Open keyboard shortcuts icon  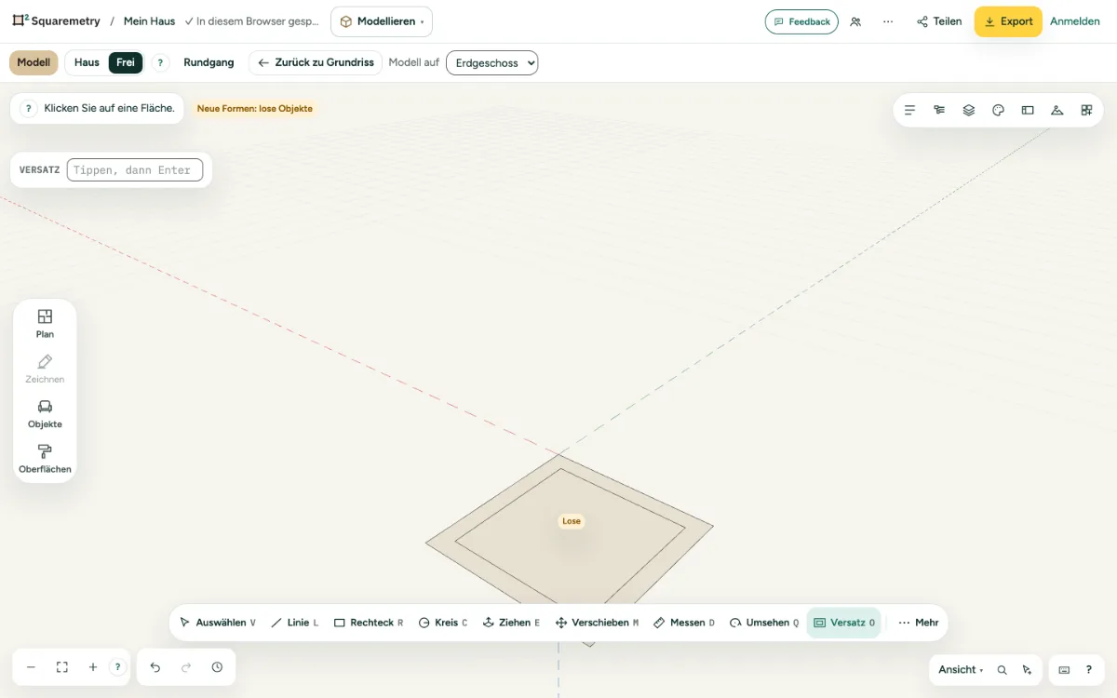click(x=1064, y=670)
